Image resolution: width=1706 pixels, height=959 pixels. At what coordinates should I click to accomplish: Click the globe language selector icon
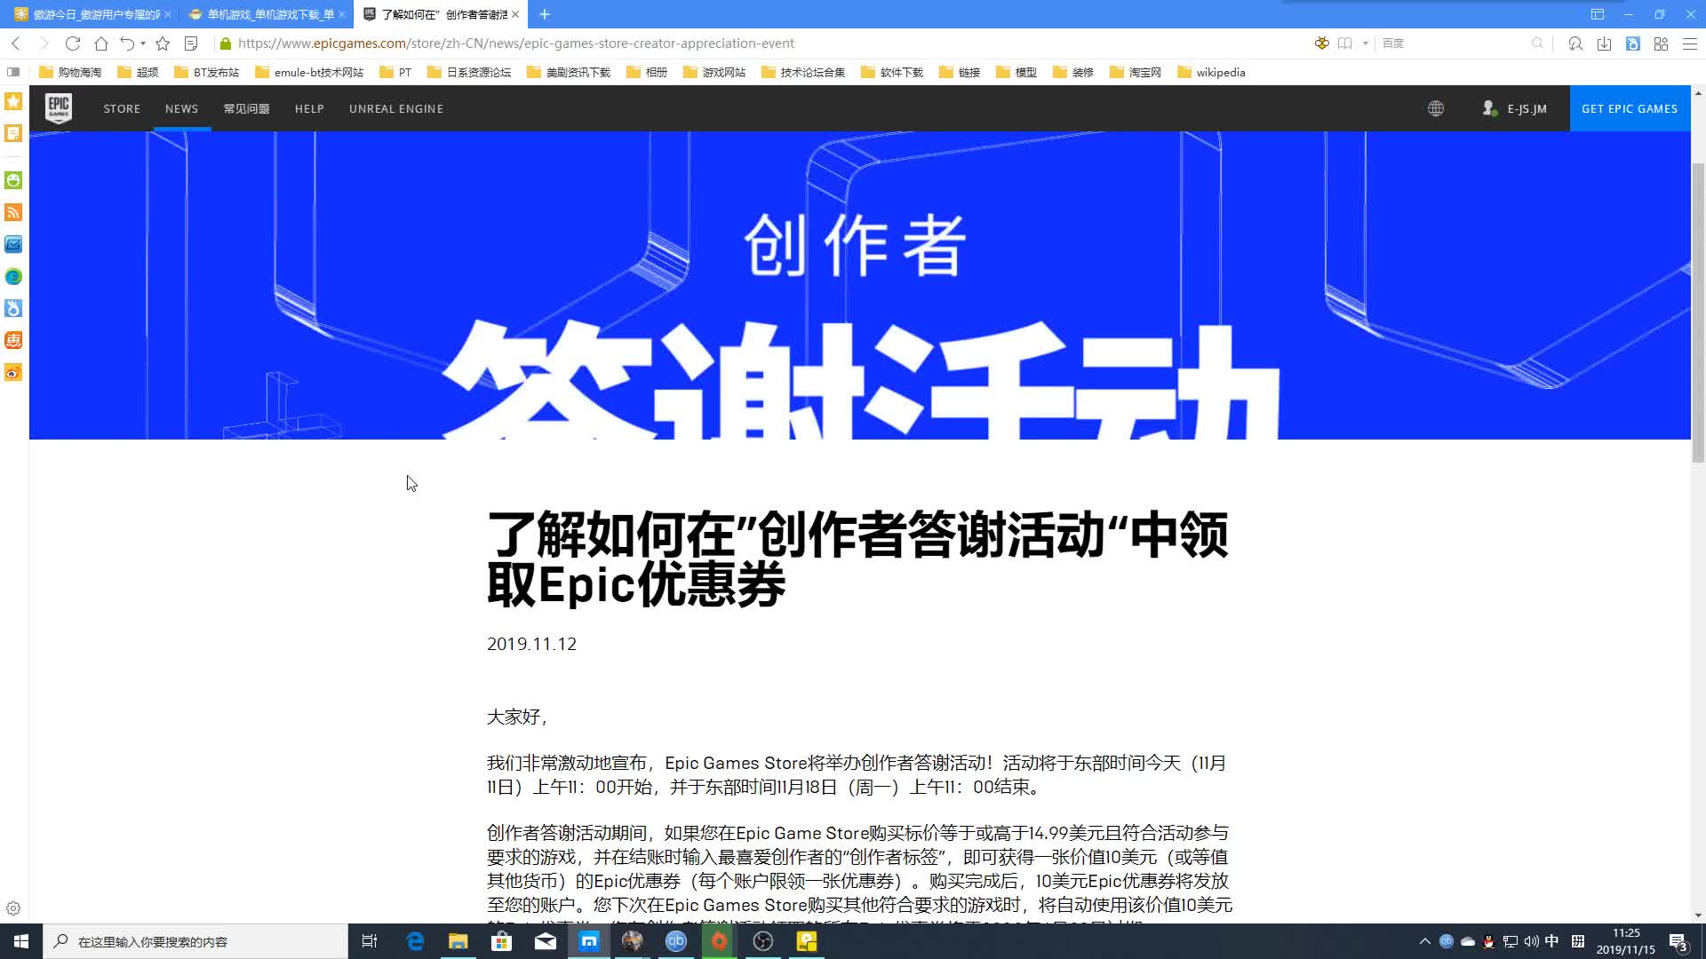coord(1436,108)
